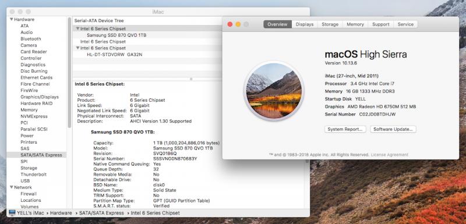Click the Serial-ATA Device Tree column header

(99, 20)
